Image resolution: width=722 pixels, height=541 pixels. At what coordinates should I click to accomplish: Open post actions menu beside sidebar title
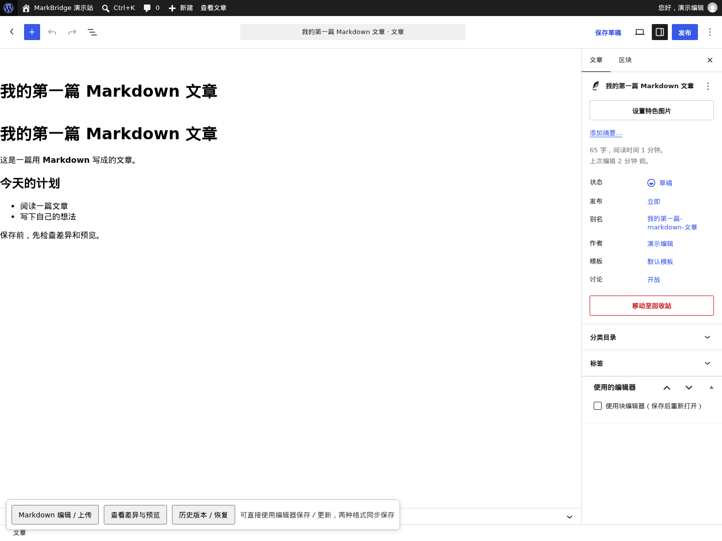pyautogui.click(x=708, y=86)
